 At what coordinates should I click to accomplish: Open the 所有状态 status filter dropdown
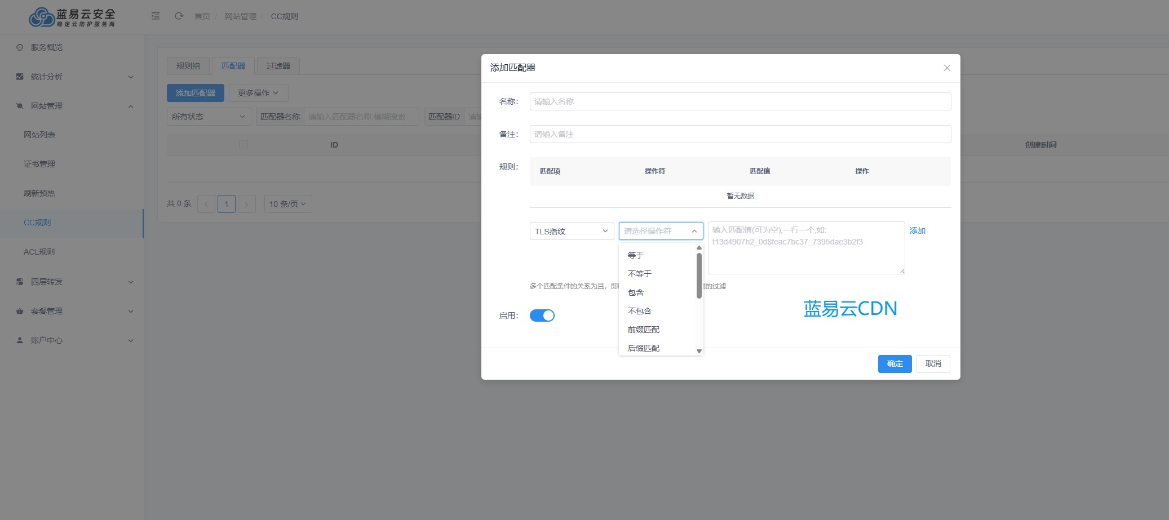[208, 117]
